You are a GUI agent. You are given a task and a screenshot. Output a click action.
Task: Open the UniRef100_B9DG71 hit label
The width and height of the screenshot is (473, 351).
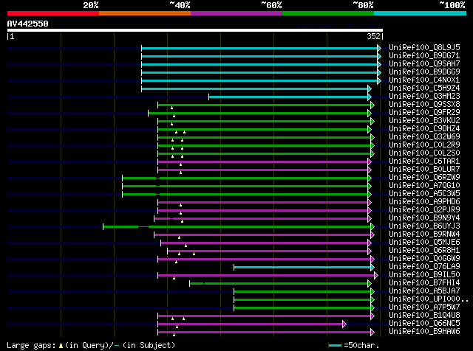click(424, 56)
